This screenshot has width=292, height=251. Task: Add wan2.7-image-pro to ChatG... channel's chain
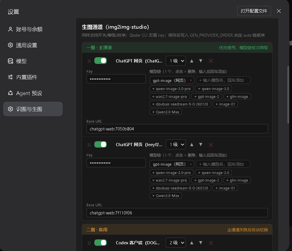tap(170, 96)
